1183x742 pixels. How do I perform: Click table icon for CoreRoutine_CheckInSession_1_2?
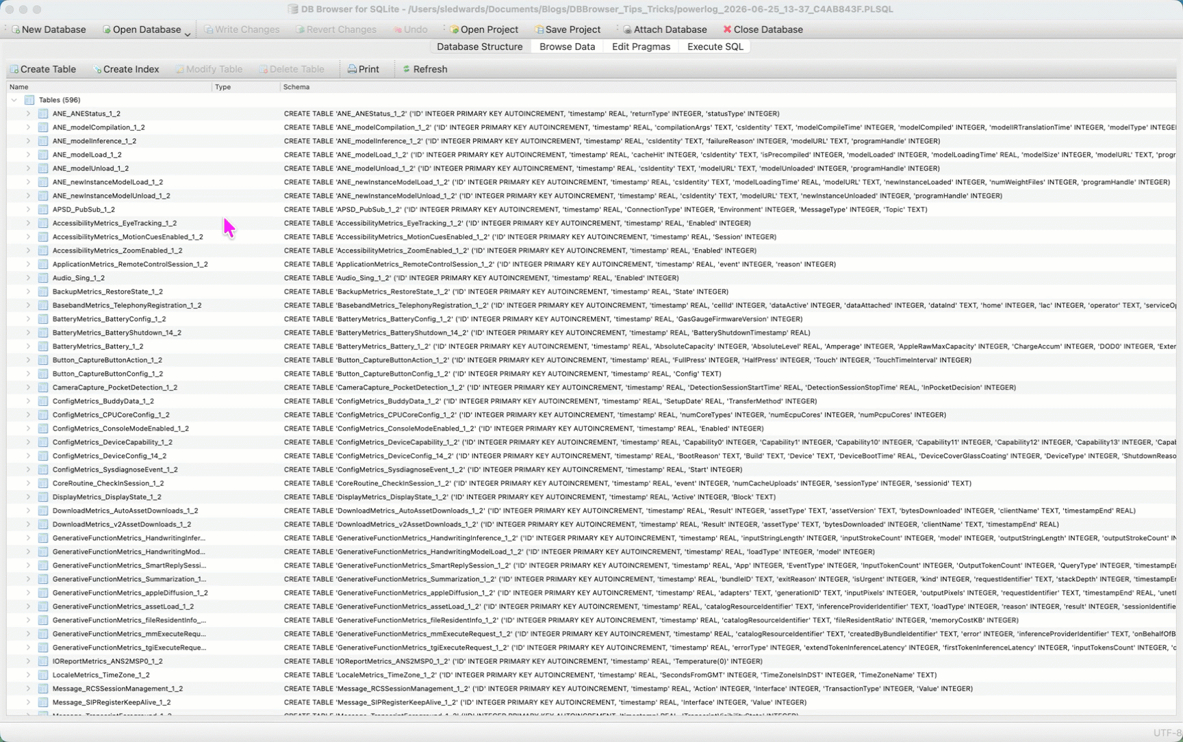tap(43, 483)
